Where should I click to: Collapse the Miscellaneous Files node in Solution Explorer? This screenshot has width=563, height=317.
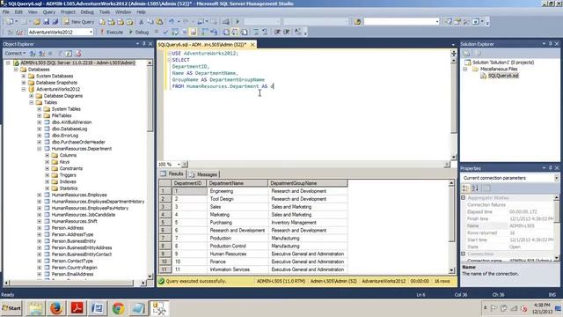click(x=465, y=69)
